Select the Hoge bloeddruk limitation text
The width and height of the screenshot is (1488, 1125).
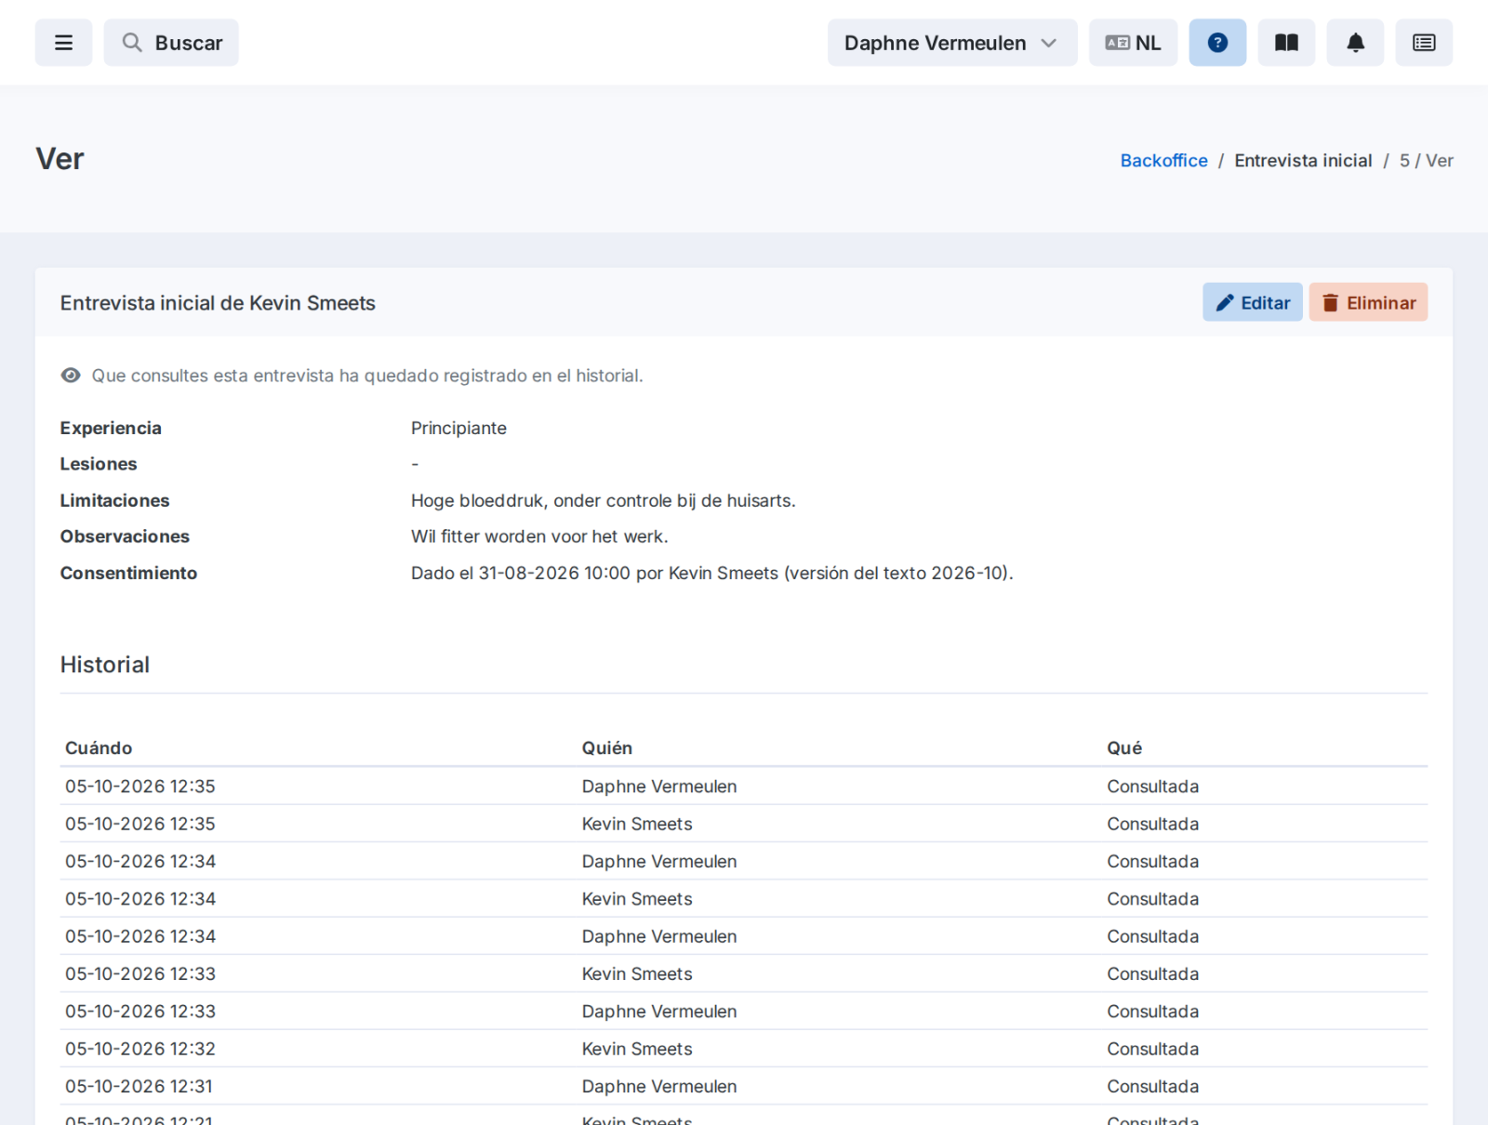[604, 501]
